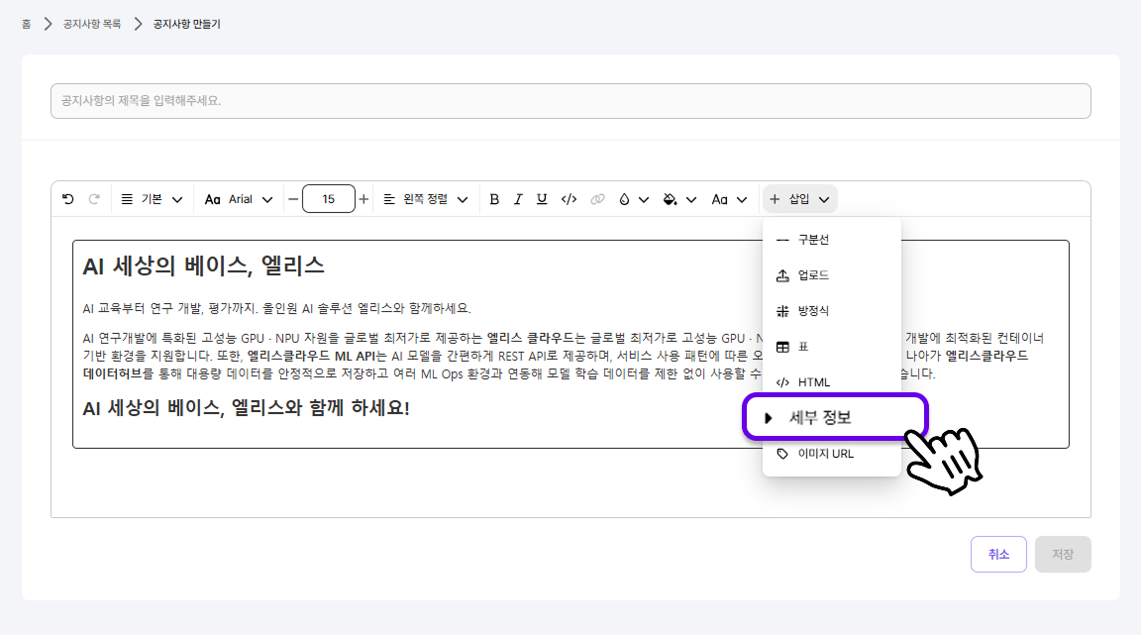The image size is (1141, 635).
Task: Click the 취소 cancel button
Action: pyautogui.click(x=998, y=554)
